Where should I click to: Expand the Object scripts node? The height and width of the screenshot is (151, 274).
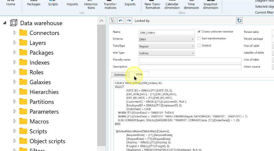(x=15, y=141)
